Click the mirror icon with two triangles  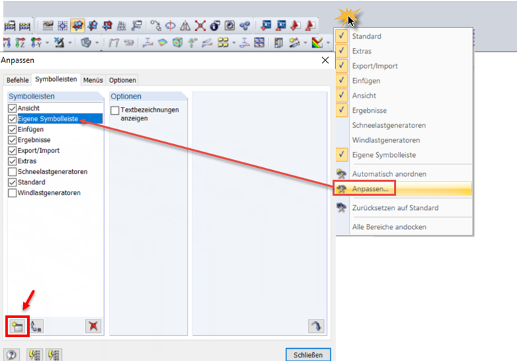click(x=185, y=25)
